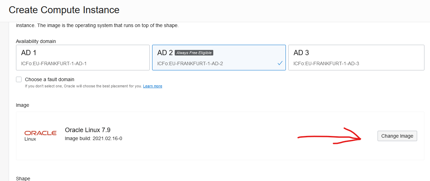Screen dimensions: 430x181
Task: Click the blue checkmark on AD 2
Action: (280, 63)
